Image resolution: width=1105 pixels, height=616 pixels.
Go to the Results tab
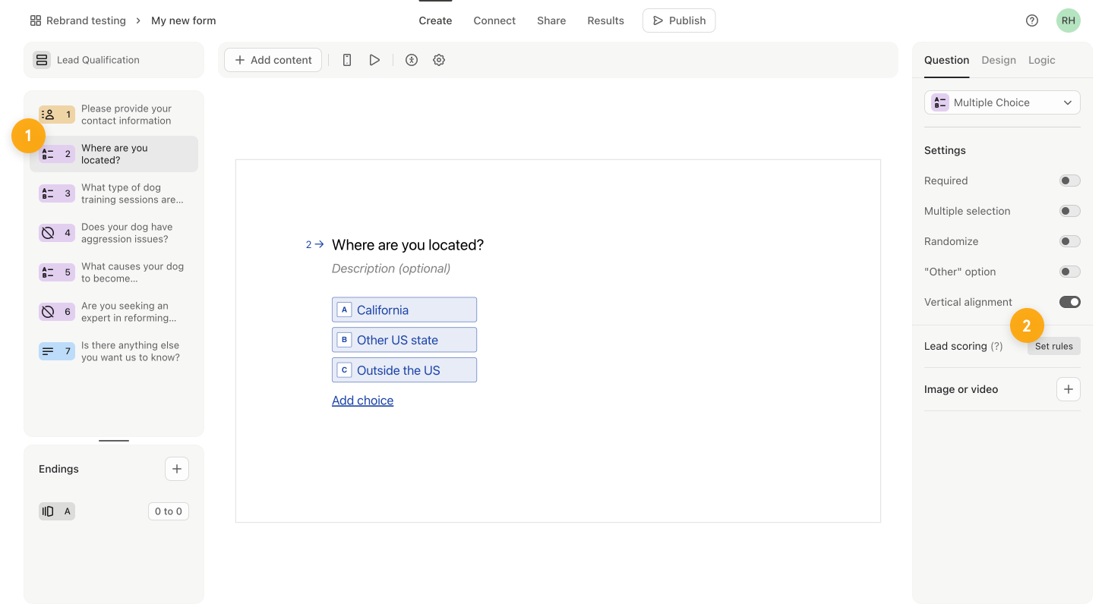point(605,20)
